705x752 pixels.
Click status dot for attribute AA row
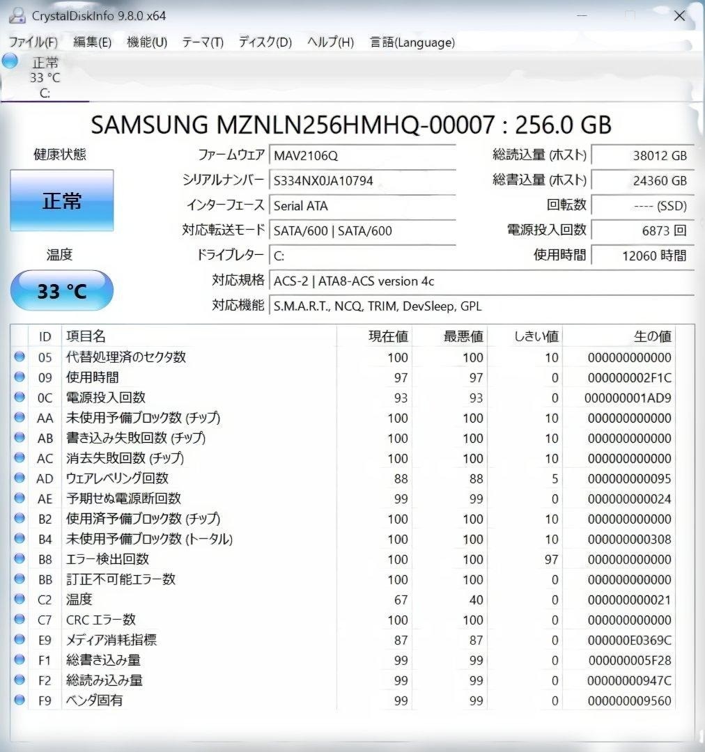click(x=20, y=417)
